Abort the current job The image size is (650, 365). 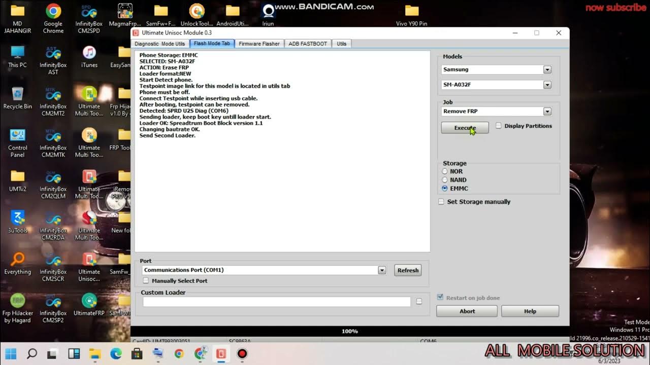(x=467, y=311)
